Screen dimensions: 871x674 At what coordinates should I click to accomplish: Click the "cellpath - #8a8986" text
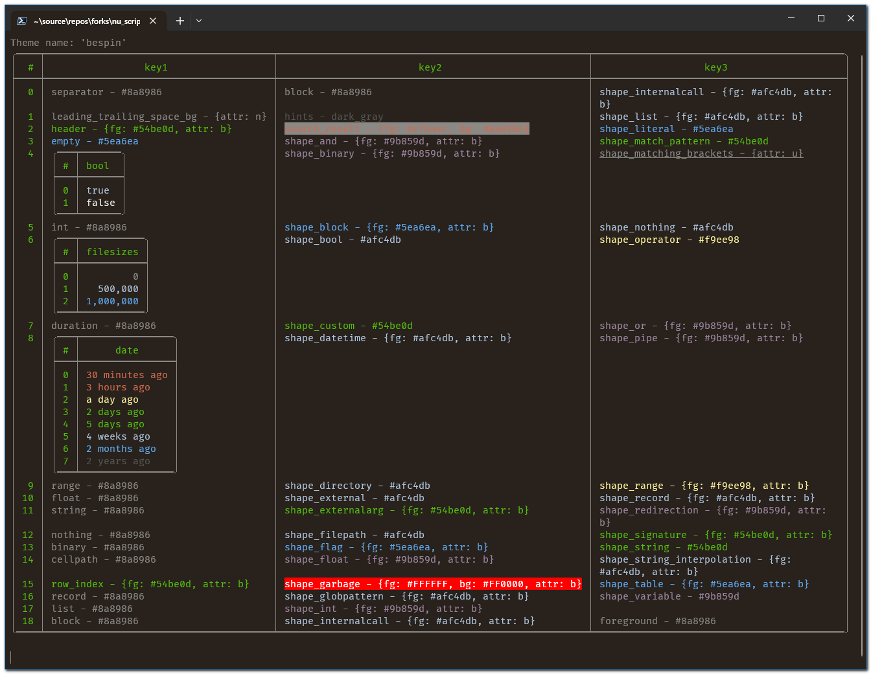point(104,559)
